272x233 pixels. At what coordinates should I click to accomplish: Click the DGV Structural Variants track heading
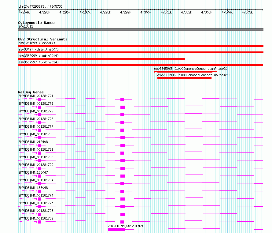click(43, 39)
